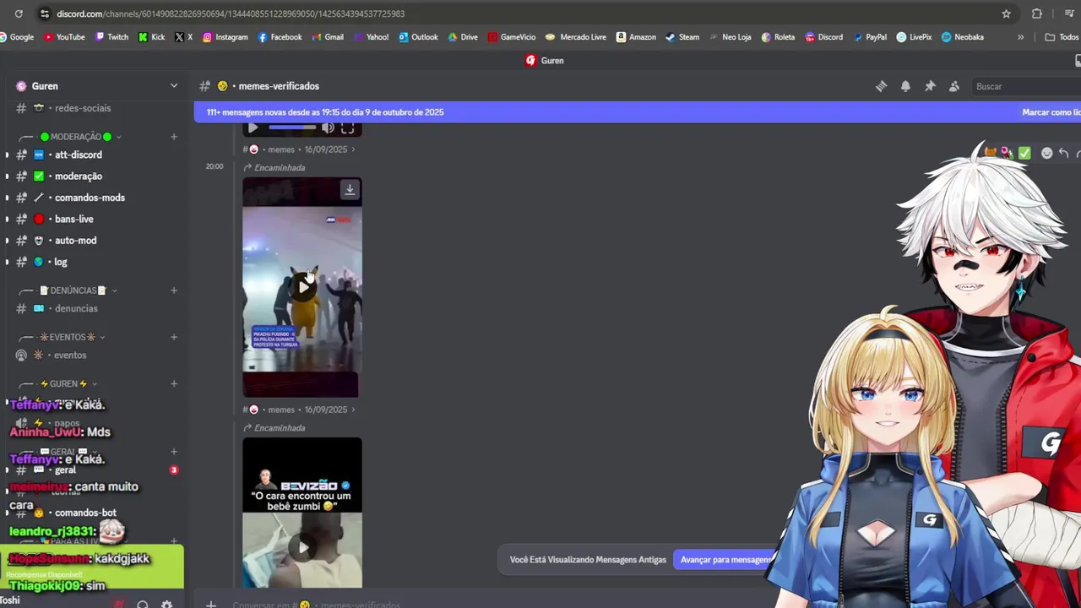Mute the top video with speaker icon
This screenshot has width=1081, height=608.
tap(328, 128)
